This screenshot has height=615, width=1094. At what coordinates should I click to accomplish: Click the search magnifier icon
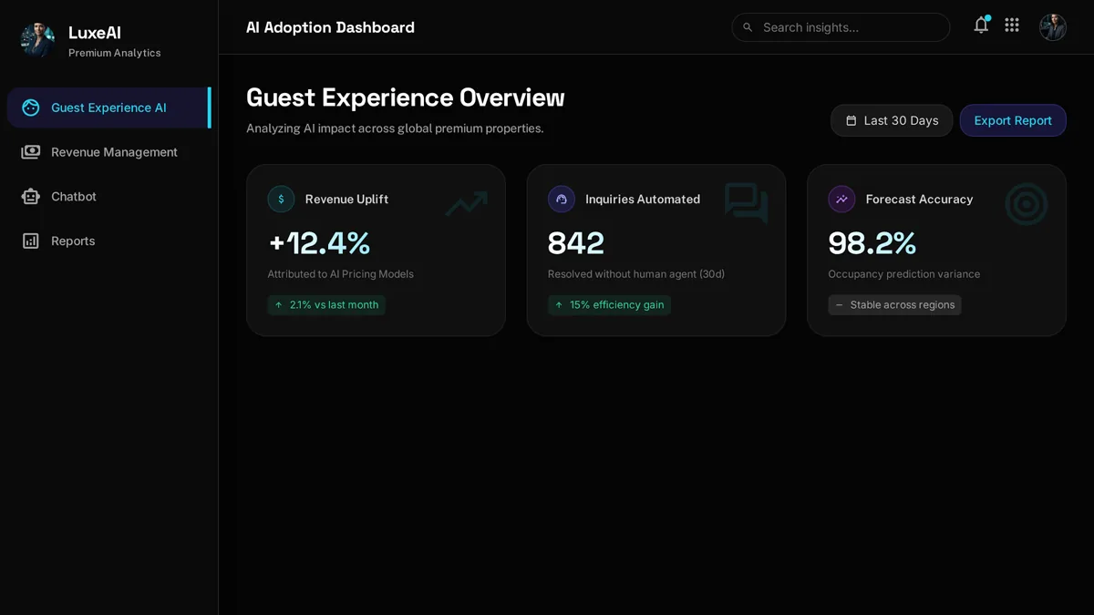(748, 27)
